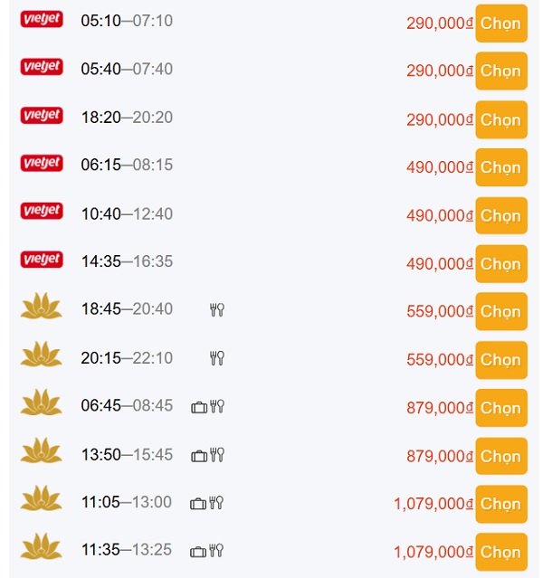Click the Vietjet logo on the 05:10 flight
Screen dimensions: 543x578
click(42, 19)
